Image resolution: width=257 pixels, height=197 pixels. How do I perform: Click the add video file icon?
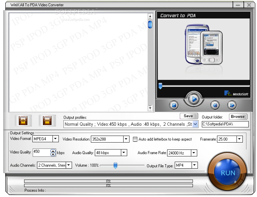click(23, 120)
